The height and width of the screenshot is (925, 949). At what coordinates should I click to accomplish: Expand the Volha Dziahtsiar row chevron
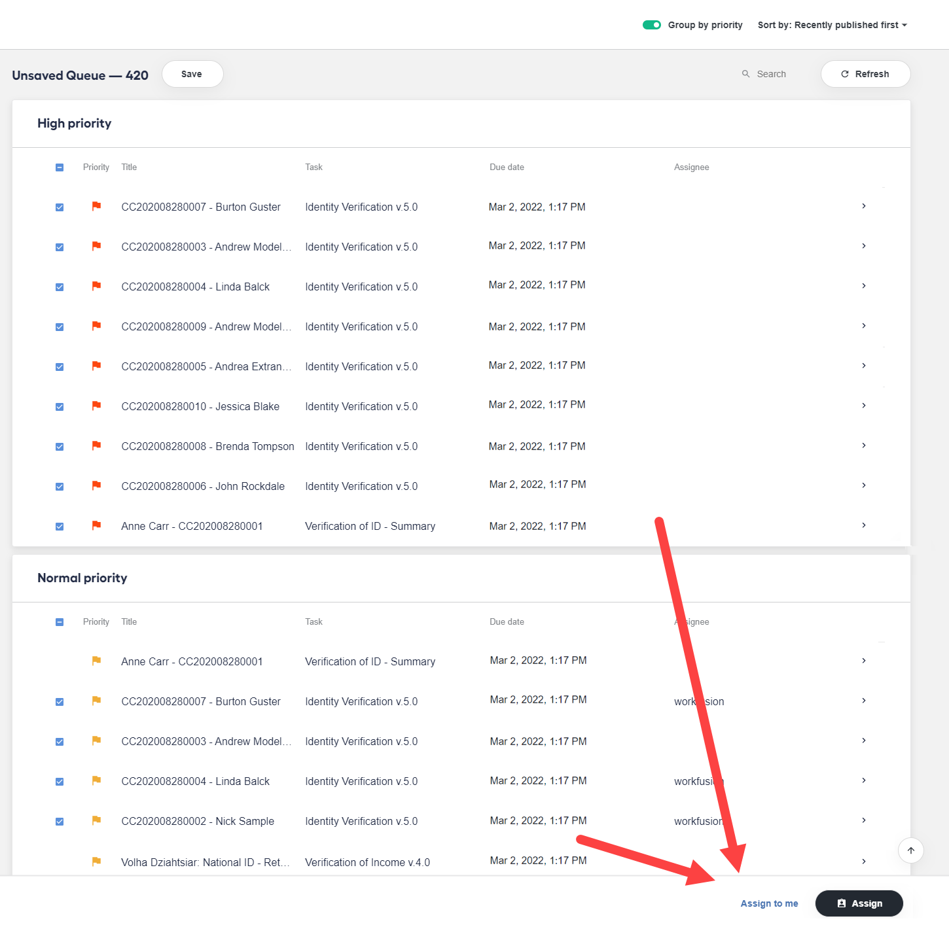pyautogui.click(x=864, y=862)
